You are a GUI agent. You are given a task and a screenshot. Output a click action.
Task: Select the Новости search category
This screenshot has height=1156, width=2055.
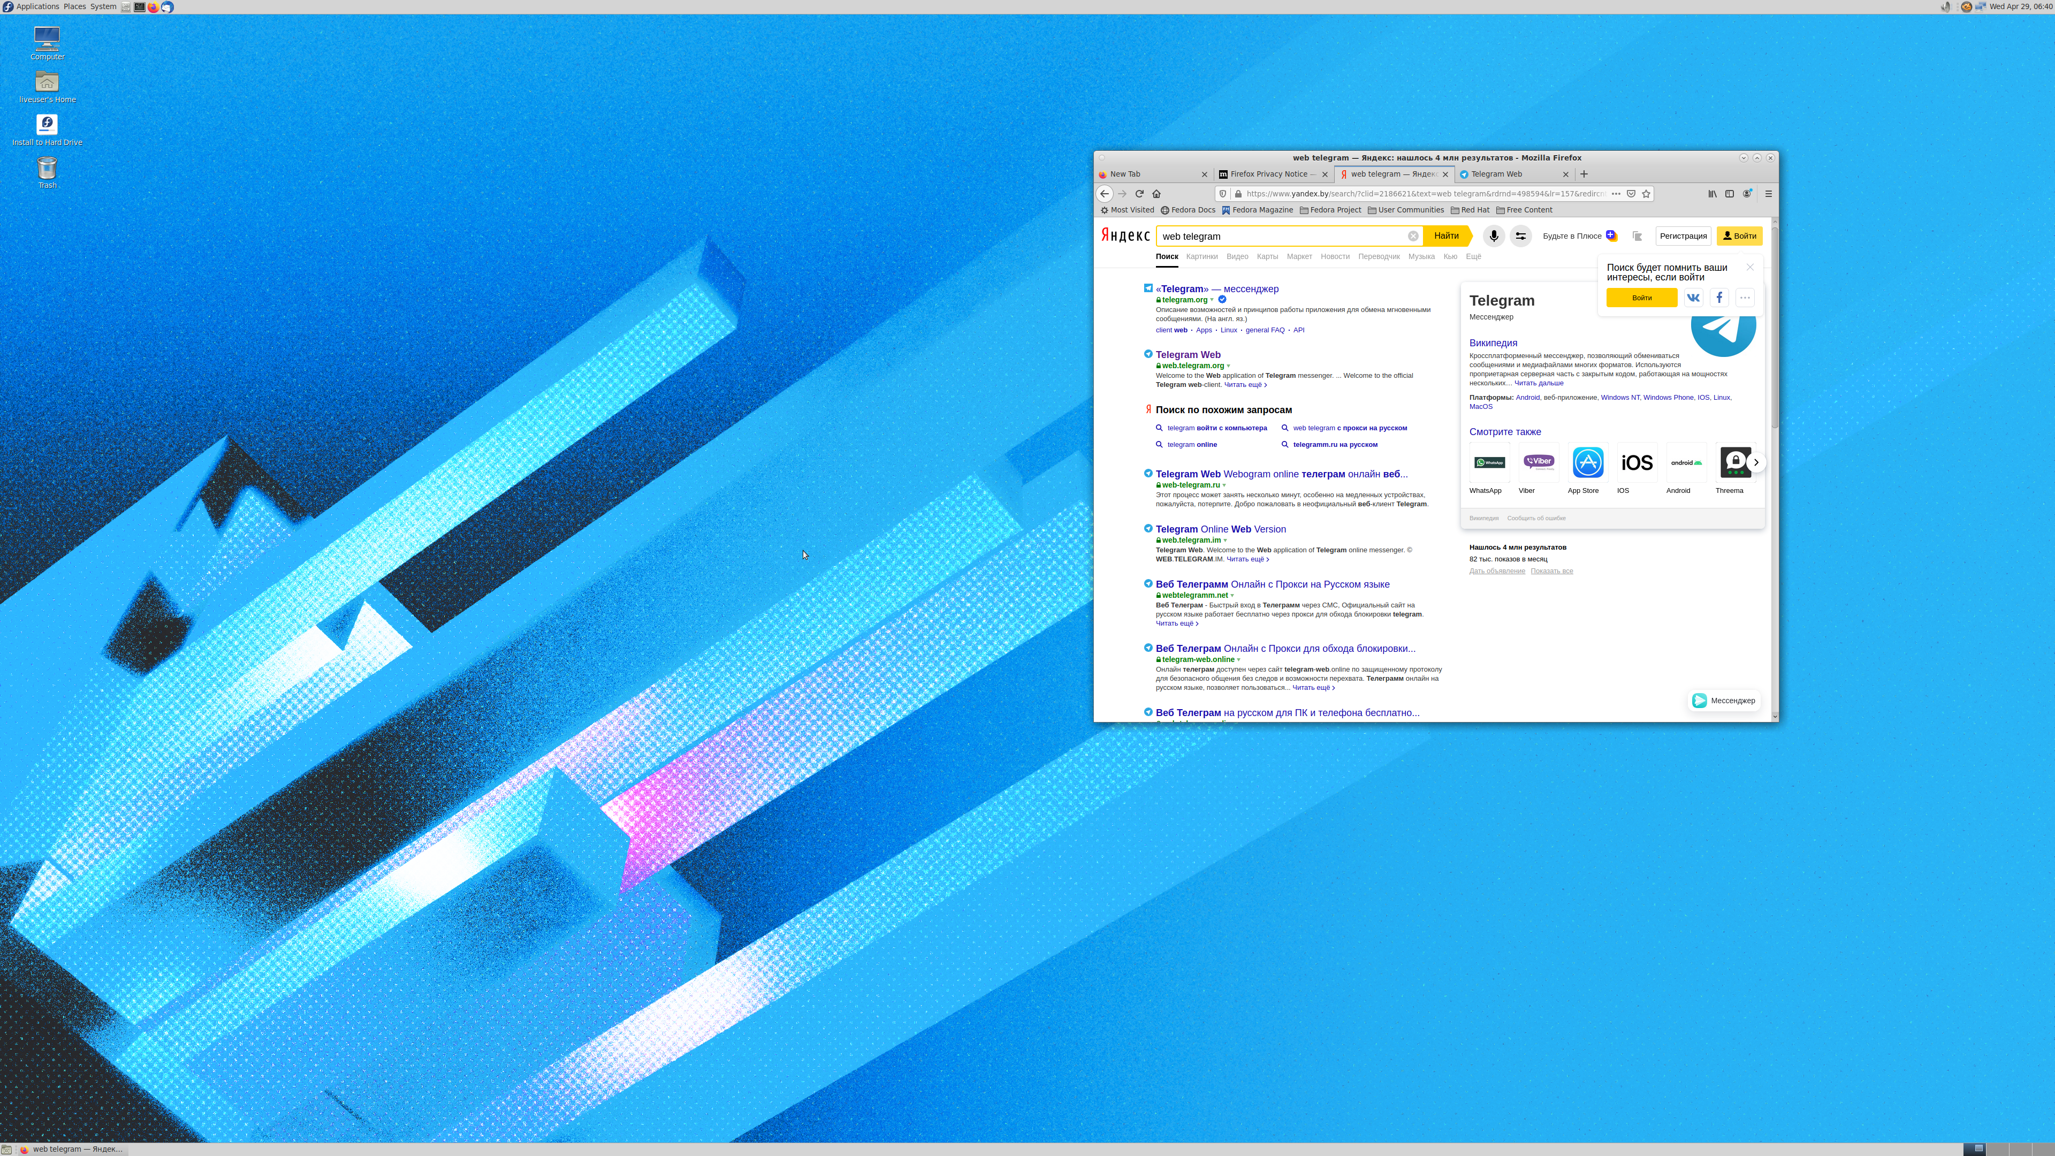1335,257
